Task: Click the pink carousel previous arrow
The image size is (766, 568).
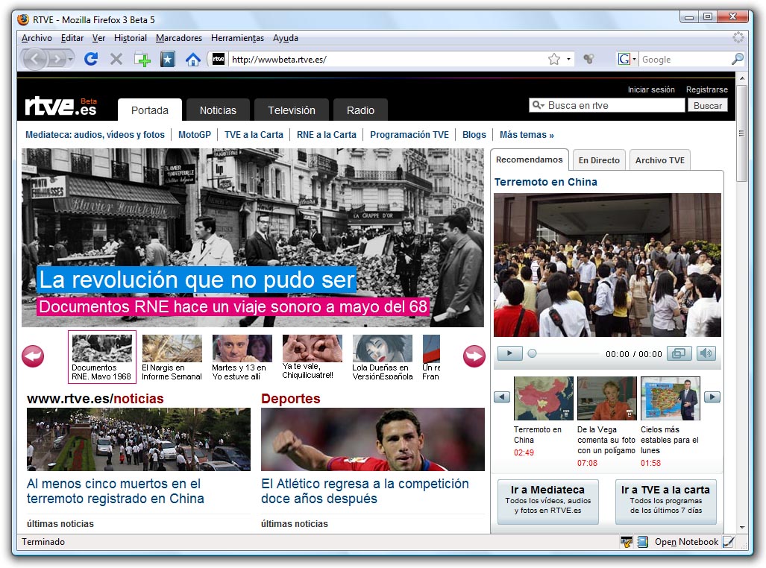Action: pyautogui.click(x=33, y=356)
